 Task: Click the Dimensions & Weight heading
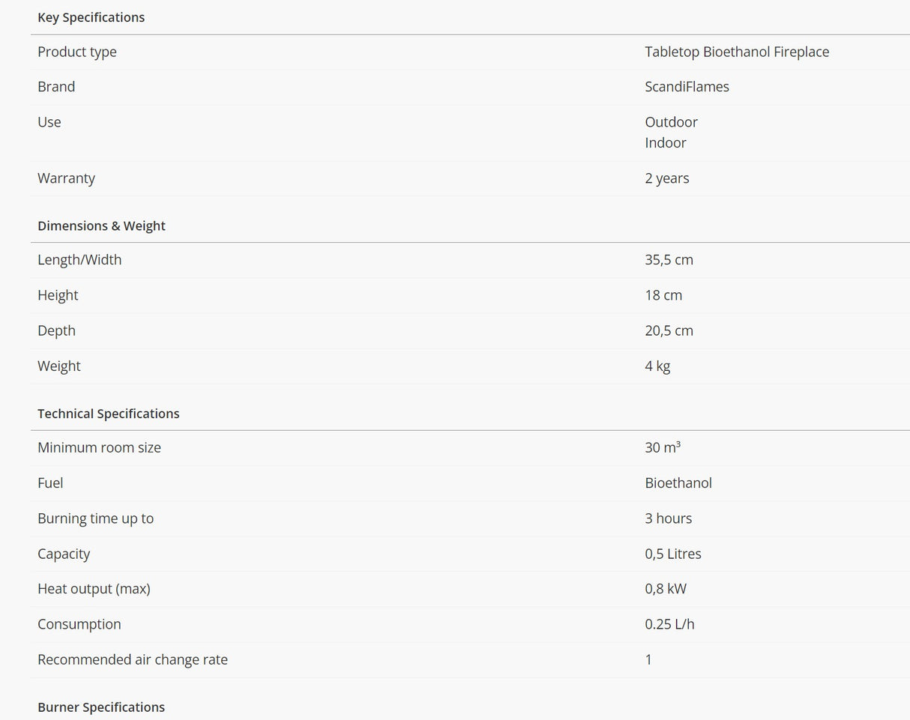101,226
